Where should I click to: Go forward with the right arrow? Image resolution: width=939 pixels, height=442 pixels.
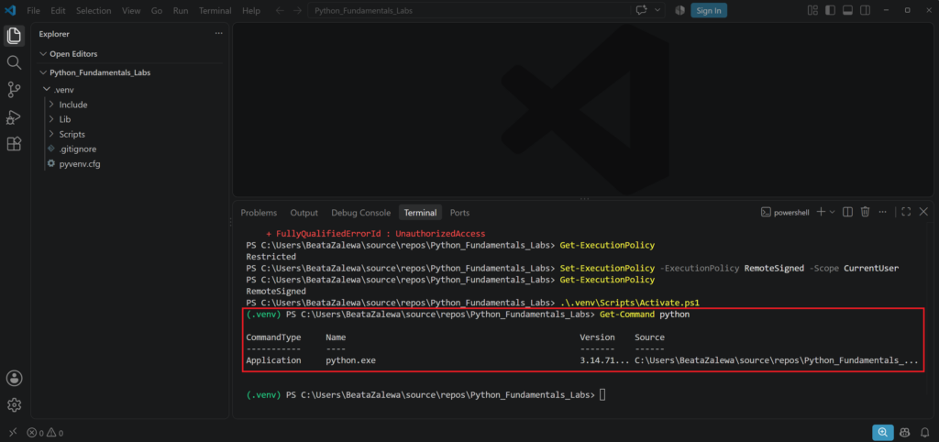point(297,11)
